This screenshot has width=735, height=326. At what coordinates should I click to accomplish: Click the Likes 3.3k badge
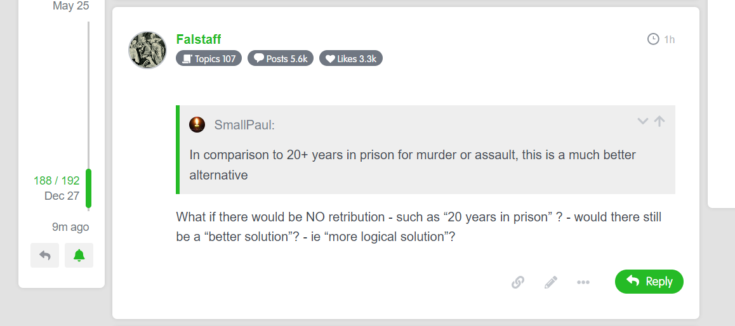tap(351, 59)
